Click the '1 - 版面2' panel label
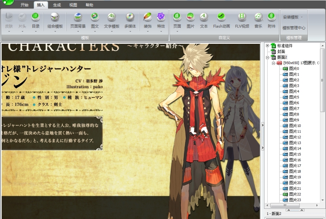The height and width of the screenshot is (219, 326). [274, 214]
